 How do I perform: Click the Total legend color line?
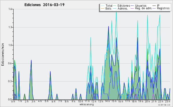pyautogui.click(x=102, y=6)
